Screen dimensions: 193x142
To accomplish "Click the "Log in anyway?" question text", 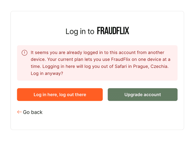I will coord(47,74).
